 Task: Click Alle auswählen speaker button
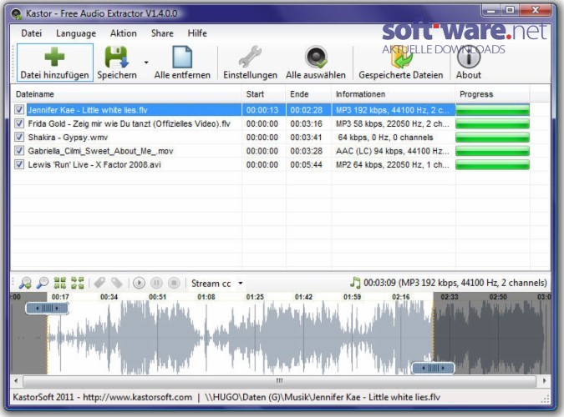click(316, 63)
